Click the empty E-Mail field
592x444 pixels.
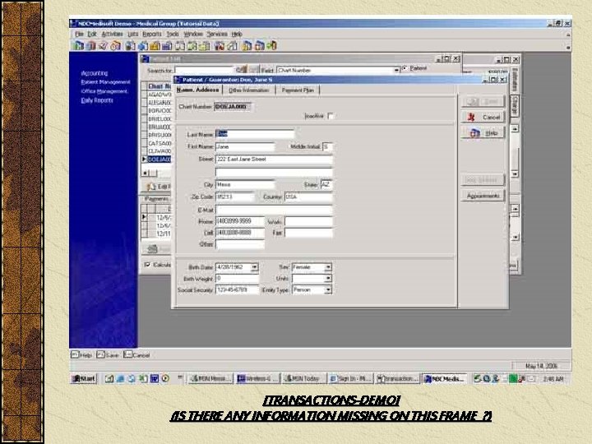click(x=274, y=210)
